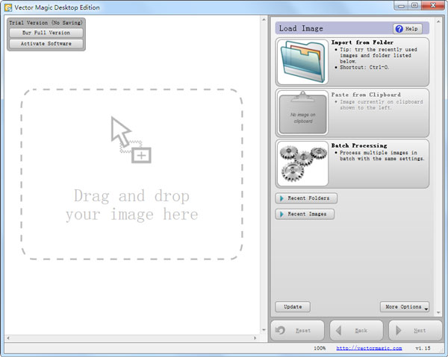Click the clipboard image icon
448x357 pixels.
click(302, 113)
